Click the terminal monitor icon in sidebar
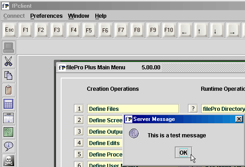The width and height of the screenshot is (245, 167). (x=9, y=47)
